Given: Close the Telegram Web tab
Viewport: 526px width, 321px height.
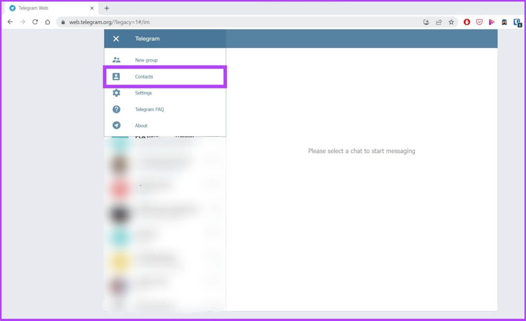Looking at the screenshot, I should [x=92, y=8].
